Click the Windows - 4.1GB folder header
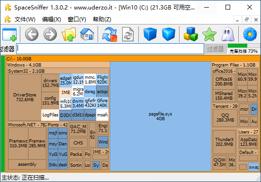Viewport: 261px width, 182px height. [x=58, y=65]
